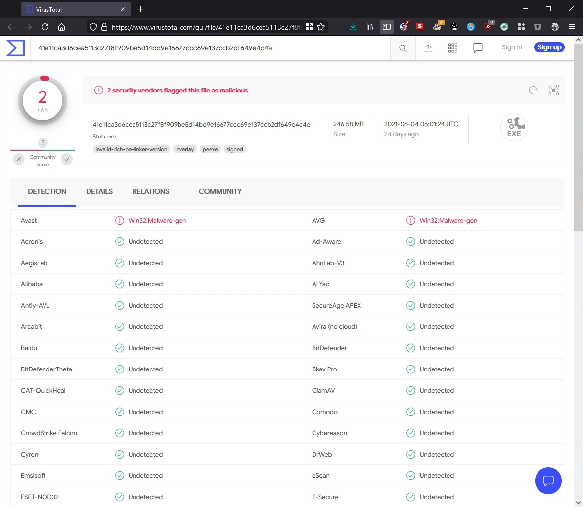The image size is (583, 507).
Task: Open the blue chat widget button
Action: 548,481
